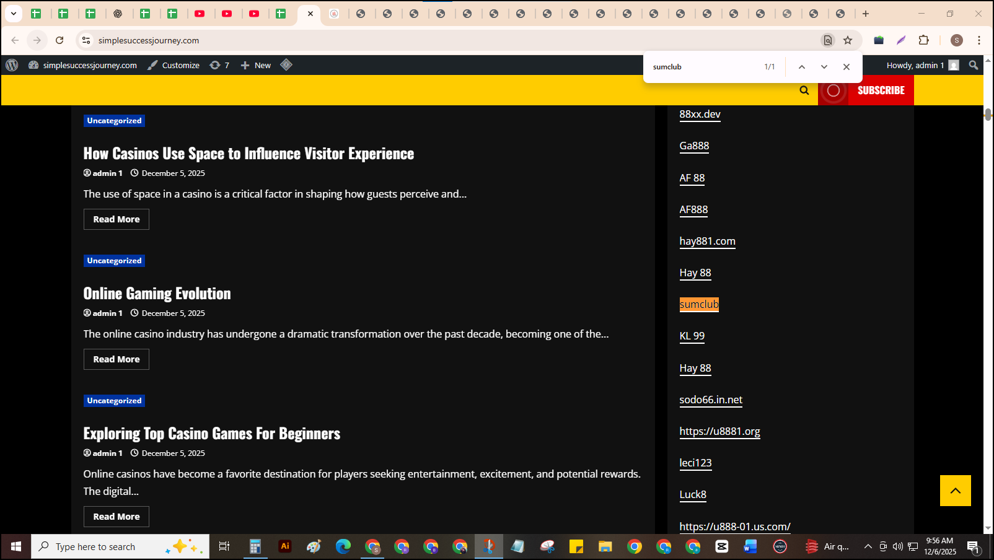Open the site search magnifier in yellow header
This screenshot has width=994, height=560.
pos(804,90)
